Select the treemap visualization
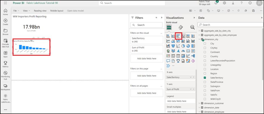 [x=193, y=46]
